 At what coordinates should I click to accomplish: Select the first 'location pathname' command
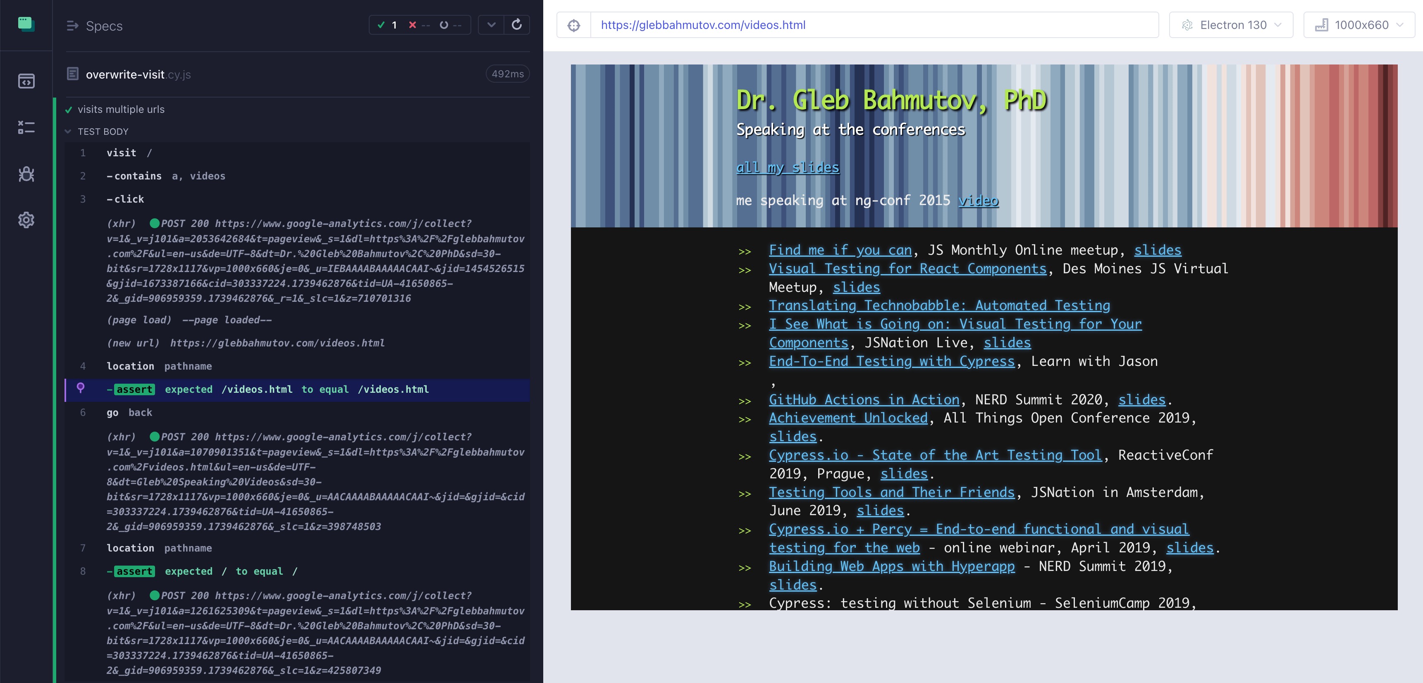[297, 366]
